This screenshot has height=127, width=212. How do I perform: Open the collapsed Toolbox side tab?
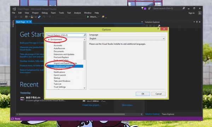(13, 24)
